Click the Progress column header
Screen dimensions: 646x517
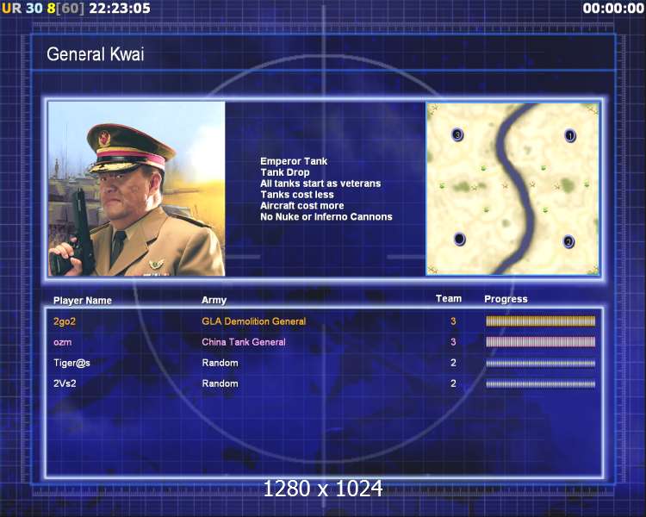coord(506,299)
